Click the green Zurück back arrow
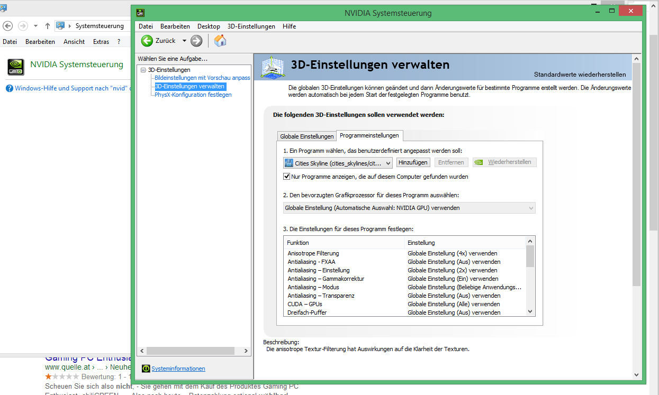659x395 pixels. [x=147, y=41]
